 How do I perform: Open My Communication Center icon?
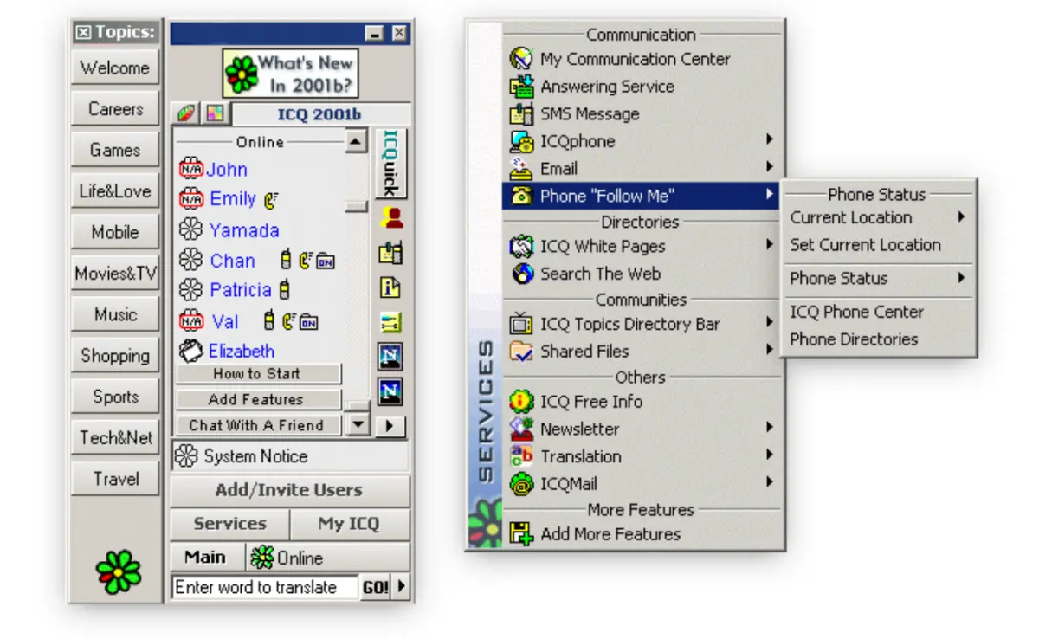[522, 59]
